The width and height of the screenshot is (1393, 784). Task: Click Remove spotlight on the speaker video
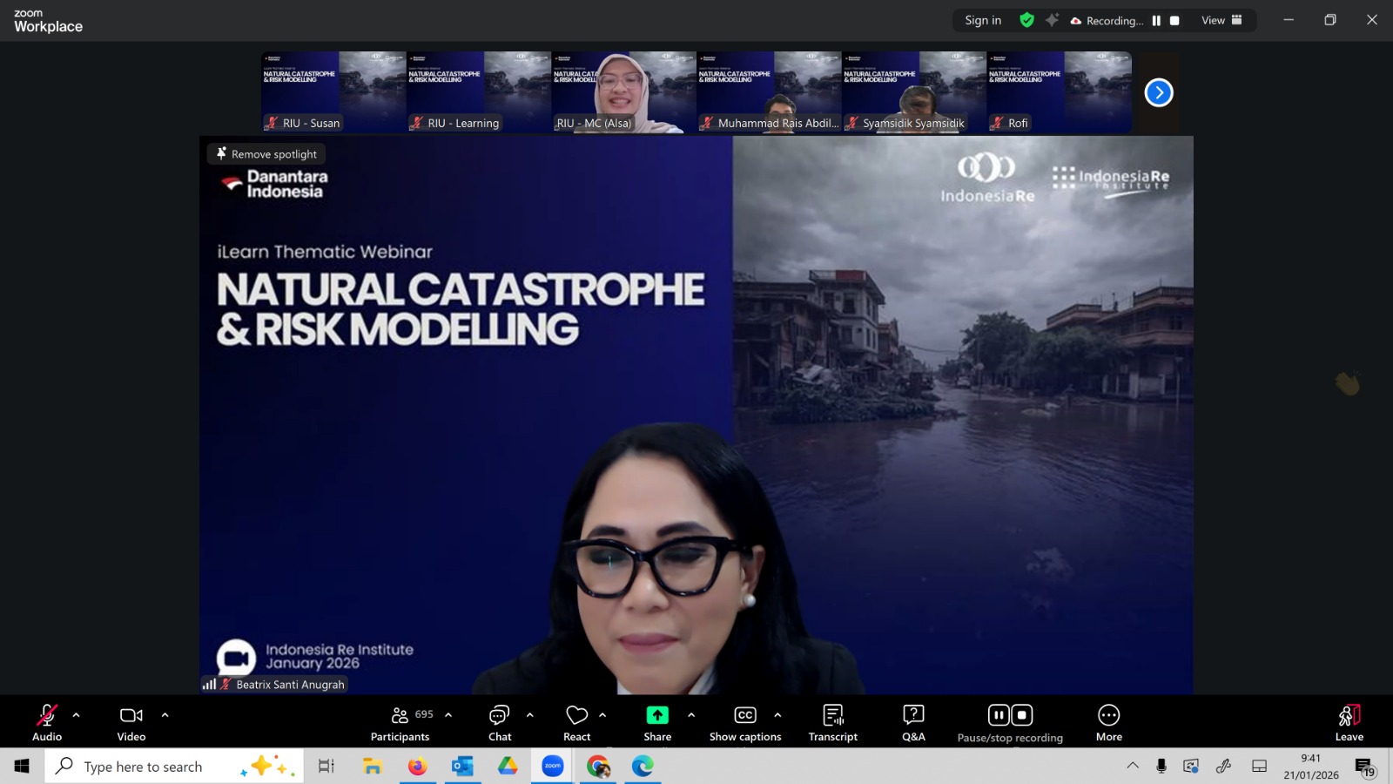266,154
